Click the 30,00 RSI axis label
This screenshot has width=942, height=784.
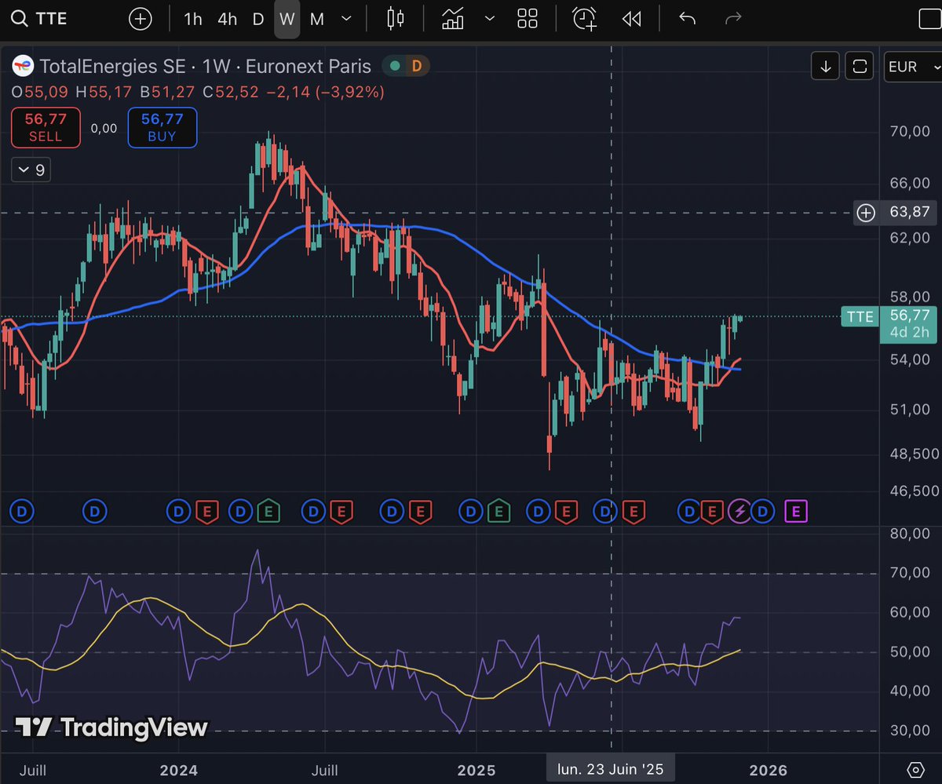tap(910, 731)
